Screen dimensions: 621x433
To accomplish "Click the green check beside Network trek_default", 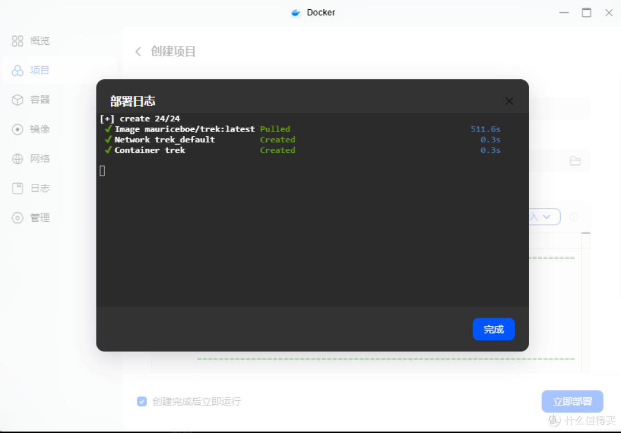I will pos(108,139).
